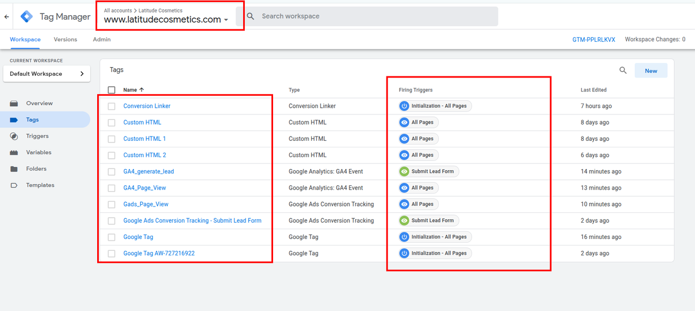
Task: Open the www.latitudecosmetics.com container dropdown
Action: pos(166,20)
